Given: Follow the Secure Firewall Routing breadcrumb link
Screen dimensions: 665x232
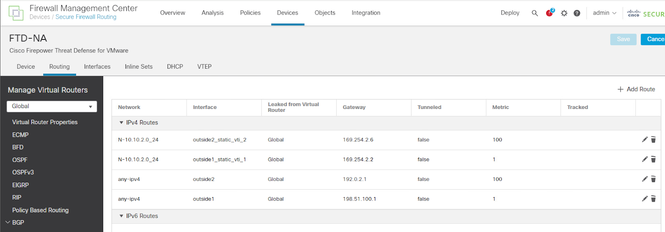Looking at the screenshot, I should [x=86, y=17].
